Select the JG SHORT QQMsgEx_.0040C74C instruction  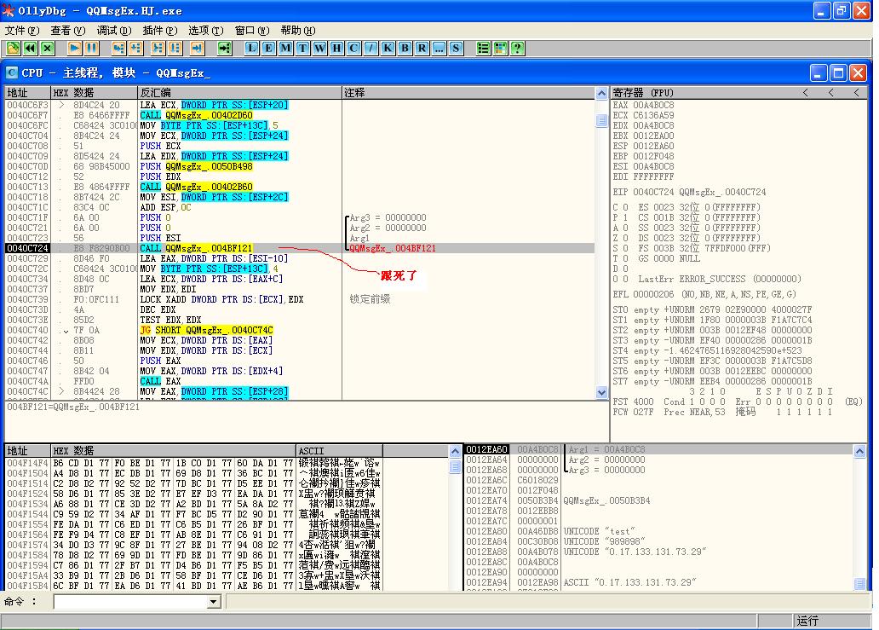(206, 330)
